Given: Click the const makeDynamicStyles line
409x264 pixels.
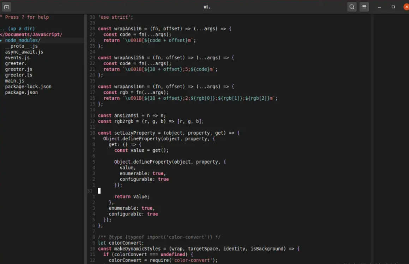Looking at the screenshot, I should pos(199,249).
